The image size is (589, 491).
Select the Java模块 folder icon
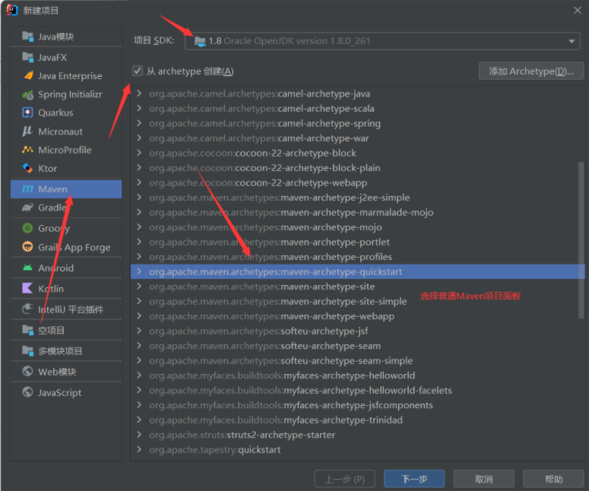click(27, 36)
